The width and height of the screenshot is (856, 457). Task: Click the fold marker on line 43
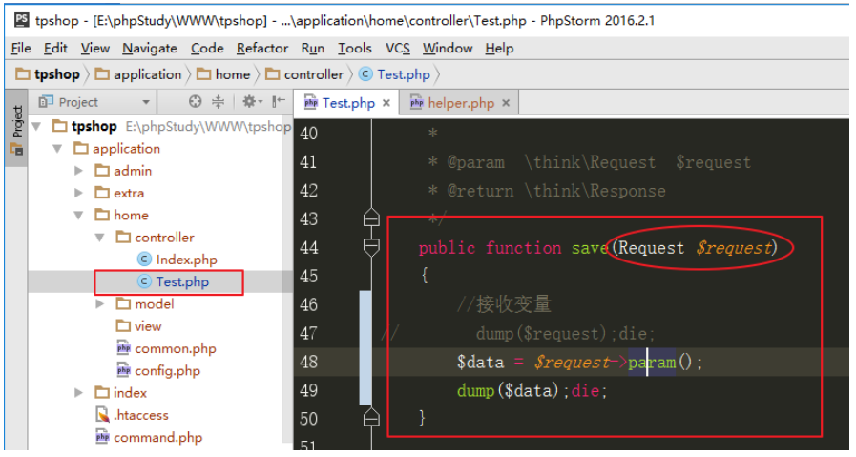(x=371, y=218)
